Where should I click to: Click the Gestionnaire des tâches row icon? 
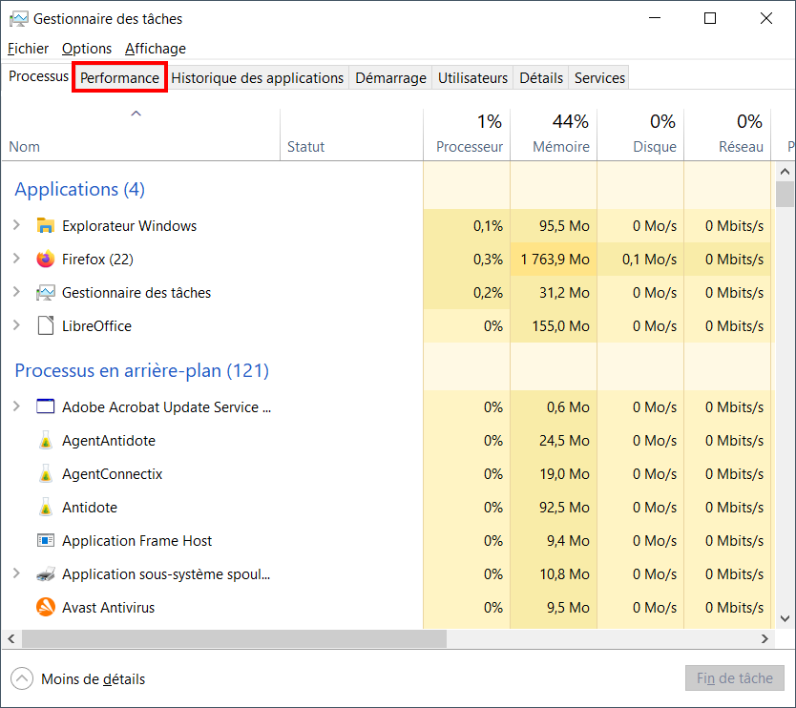click(46, 293)
